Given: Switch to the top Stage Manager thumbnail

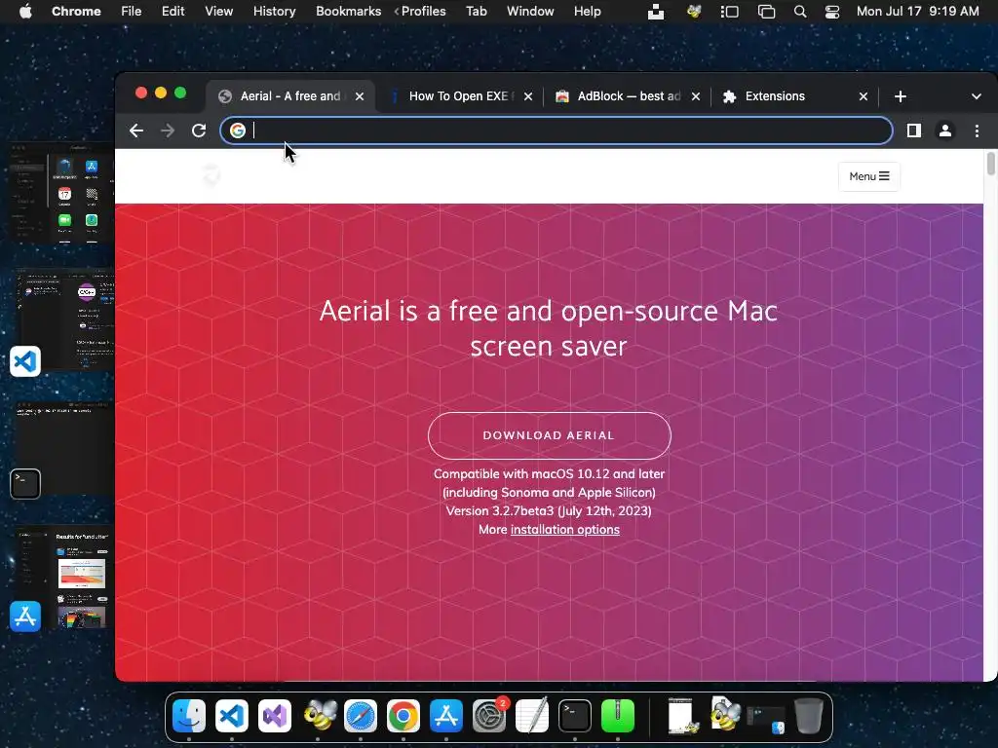Looking at the screenshot, I should click(x=62, y=192).
